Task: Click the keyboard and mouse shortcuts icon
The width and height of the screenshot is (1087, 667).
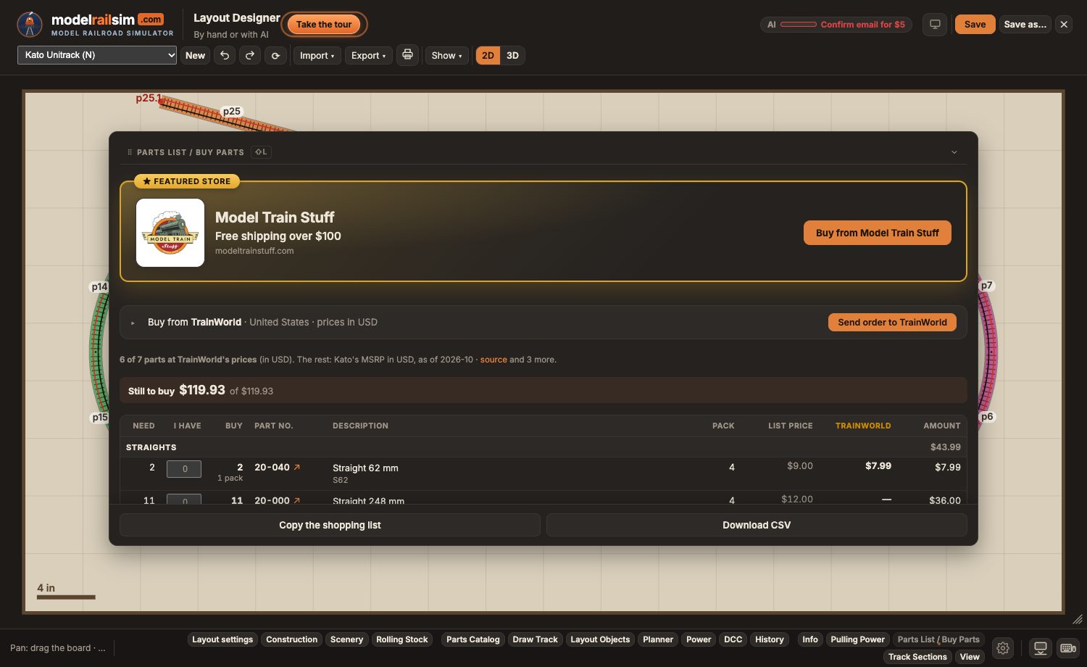Action: point(1068,648)
